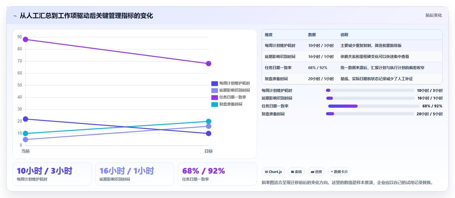Toggle 每周计划维护耗时 legend swatch in chart

(215, 83)
